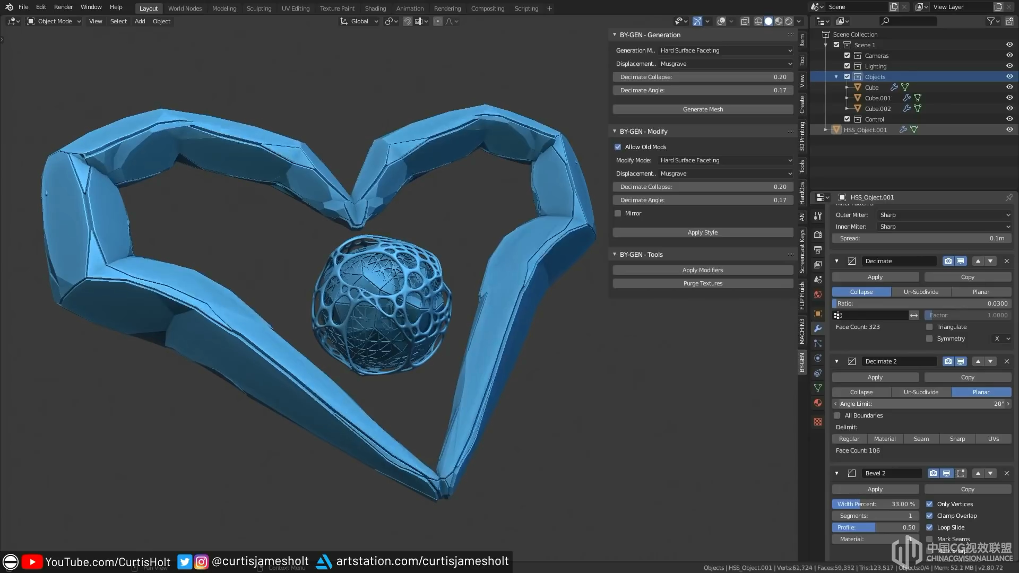
Task: Toggle Decimate 2 viewport display monitor icon
Action: pos(961,361)
